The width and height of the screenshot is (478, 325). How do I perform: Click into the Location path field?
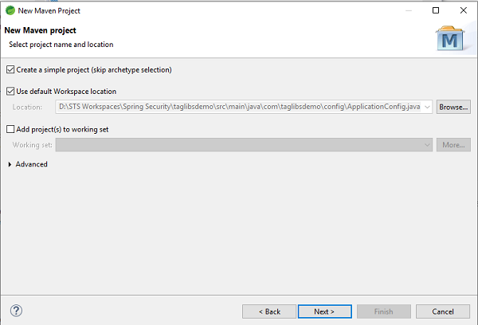click(x=239, y=107)
